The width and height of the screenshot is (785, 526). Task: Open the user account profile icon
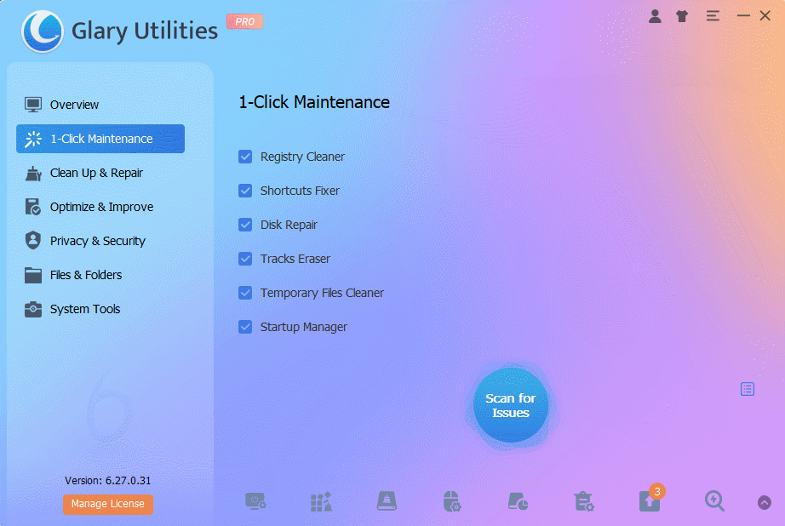pyautogui.click(x=655, y=16)
